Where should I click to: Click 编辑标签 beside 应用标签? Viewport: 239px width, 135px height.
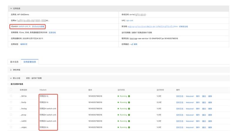24,44
